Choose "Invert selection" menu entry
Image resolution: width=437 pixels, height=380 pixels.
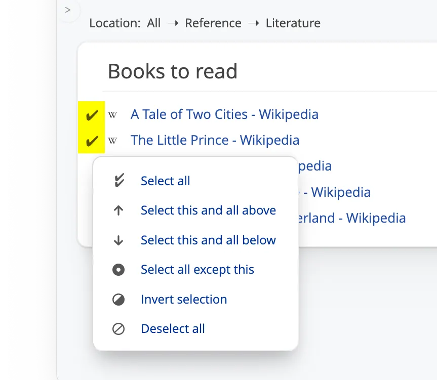[184, 300]
